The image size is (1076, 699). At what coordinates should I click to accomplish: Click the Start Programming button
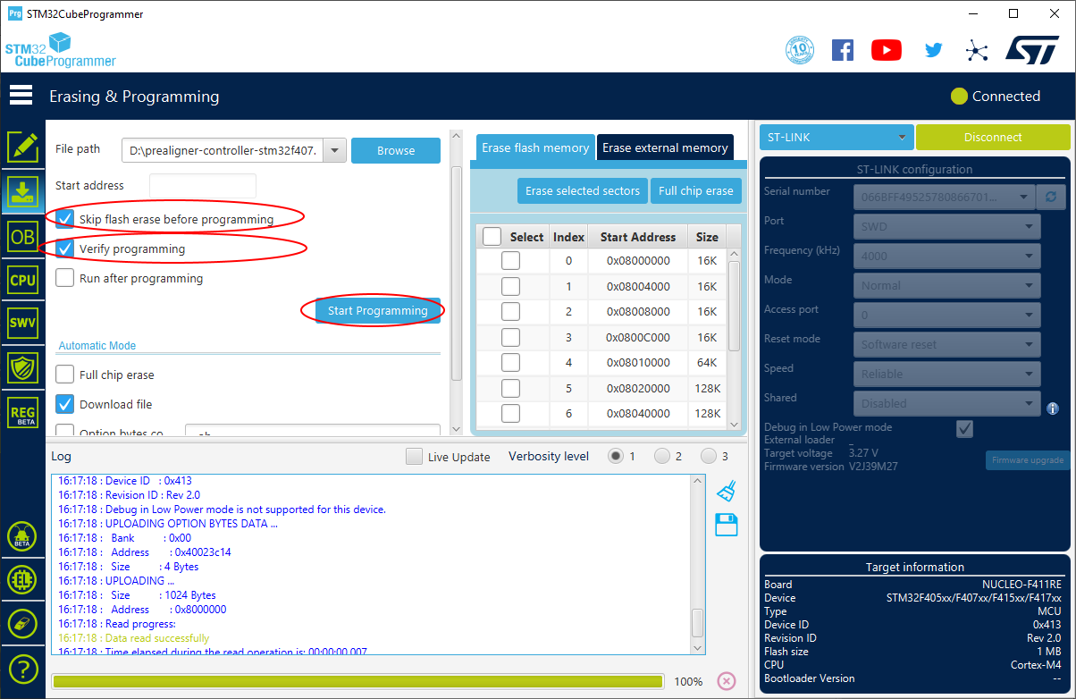377,310
